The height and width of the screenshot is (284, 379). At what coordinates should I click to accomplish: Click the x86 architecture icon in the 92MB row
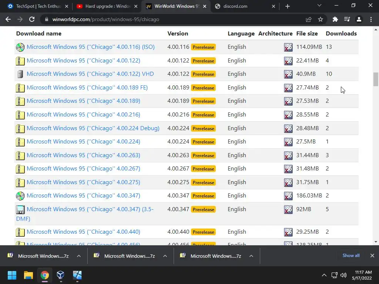pyautogui.click(x=288, y=210)
